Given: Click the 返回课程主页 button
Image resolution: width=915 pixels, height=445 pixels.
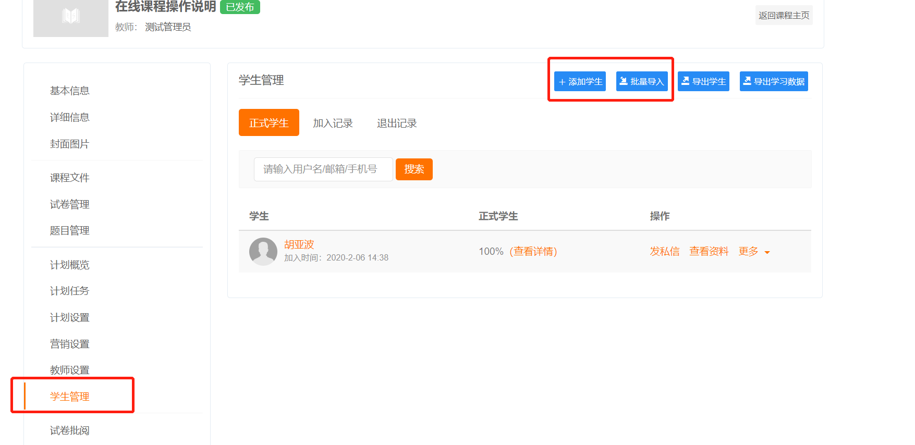Looking at the screenshot, I should coord(784,15).
